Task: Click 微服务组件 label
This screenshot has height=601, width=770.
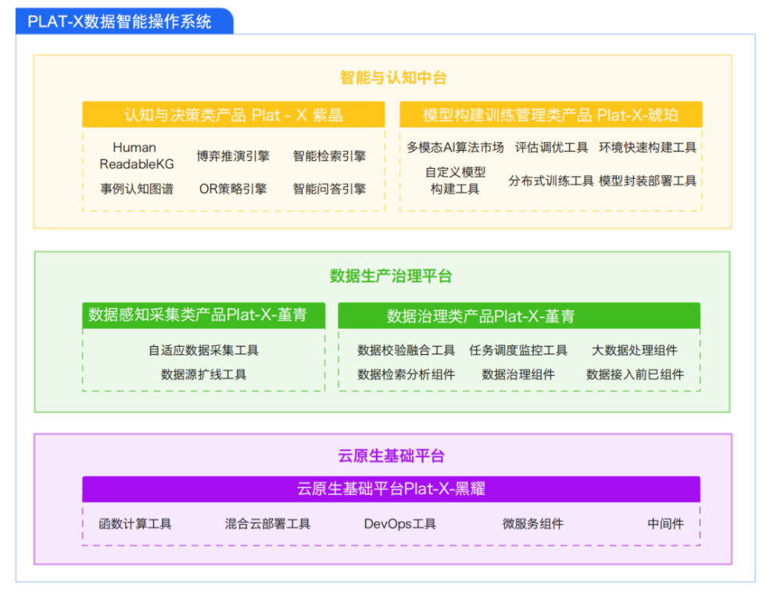Action: click(x=532, y=524)
